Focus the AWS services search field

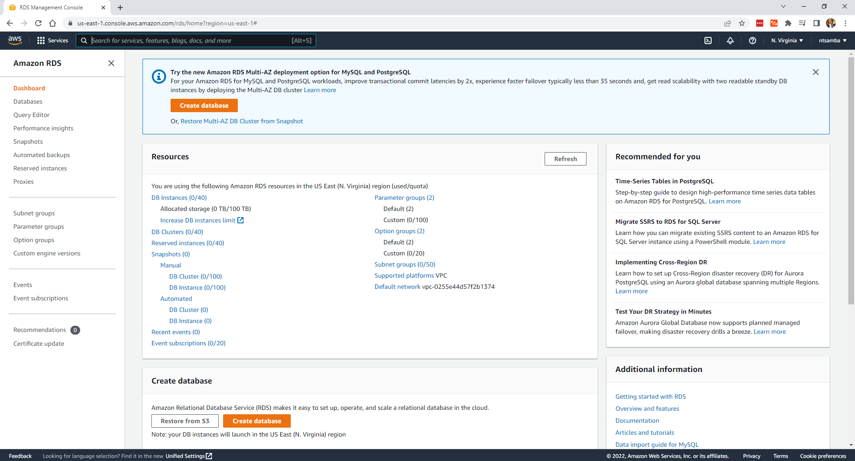coord(196,40)
